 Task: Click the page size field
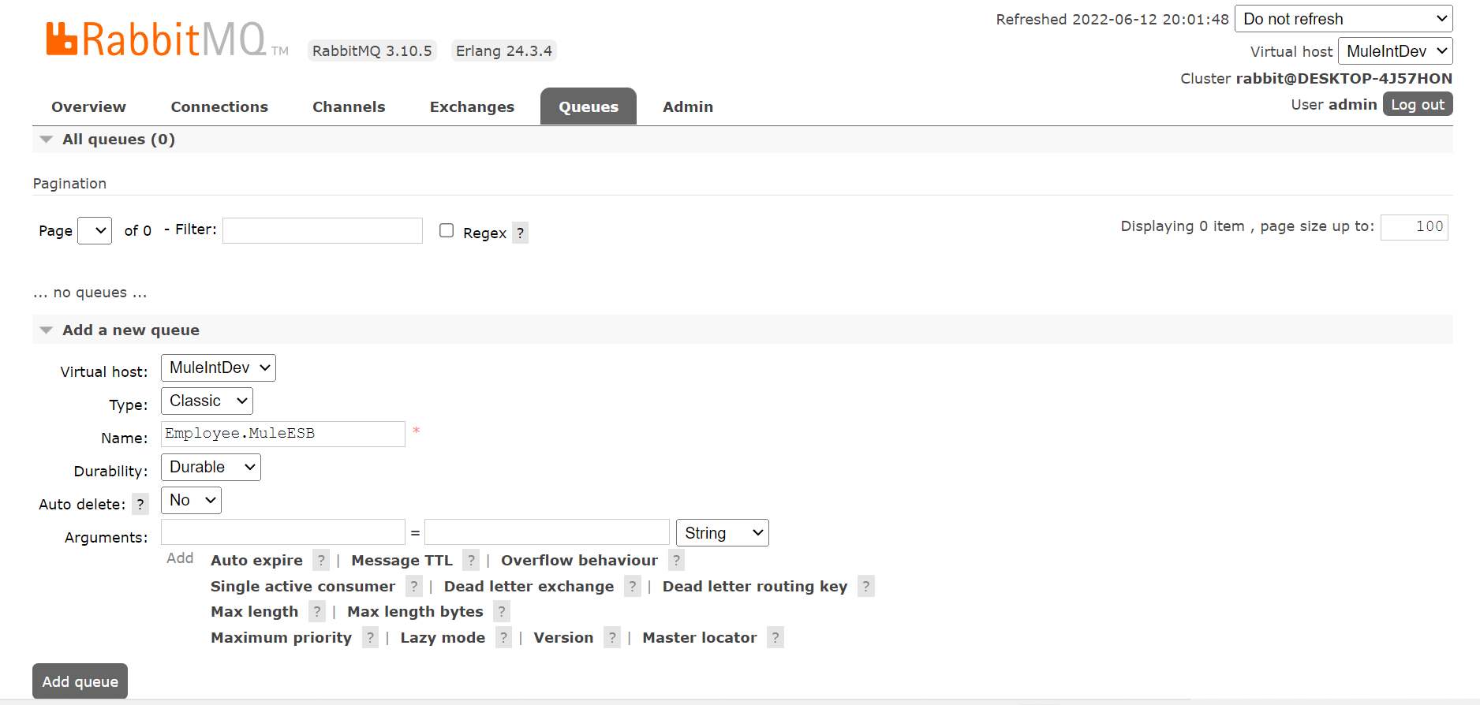tap(1415, 227)
